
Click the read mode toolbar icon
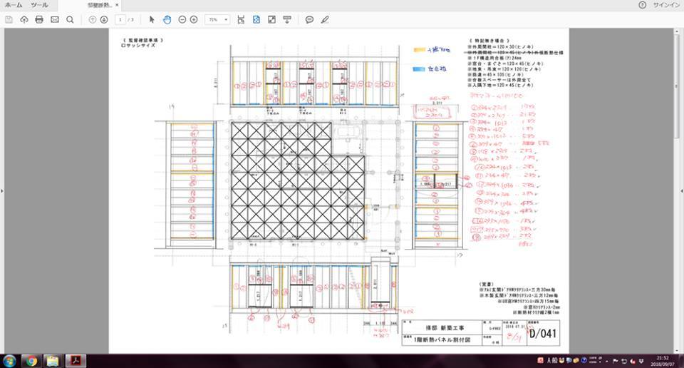[x=287, y=20]
